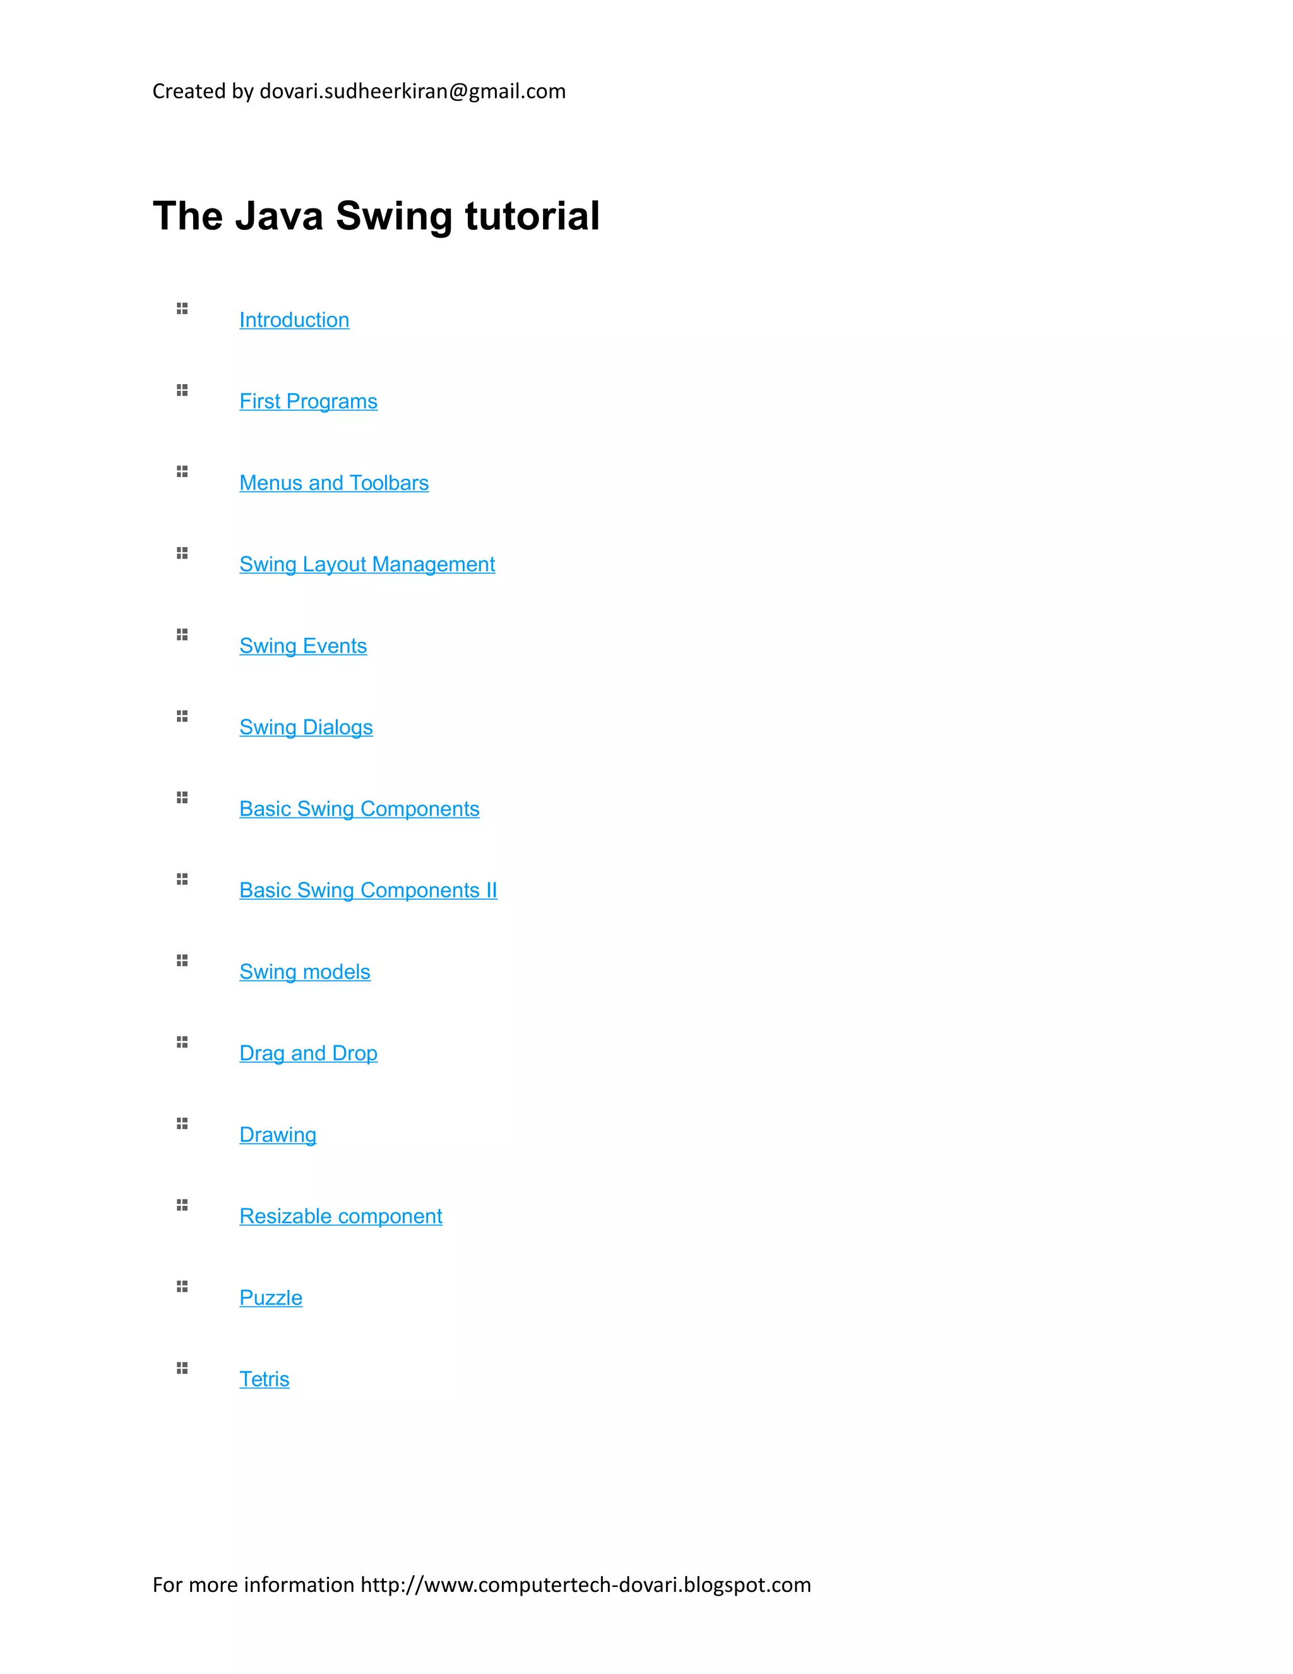Click the bullet icon beside Basic Swing Components
Screen dimensions: 1293x1674
click(182, 798)
